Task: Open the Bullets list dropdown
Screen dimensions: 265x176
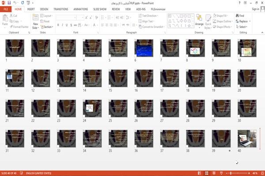Action: pos(103,17)
